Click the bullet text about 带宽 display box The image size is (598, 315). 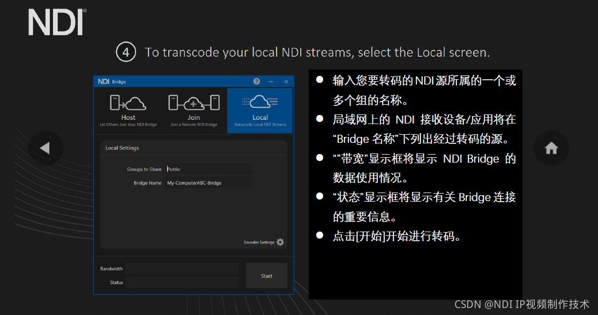424,168
